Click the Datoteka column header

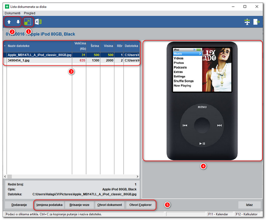[x=132, y=46]
